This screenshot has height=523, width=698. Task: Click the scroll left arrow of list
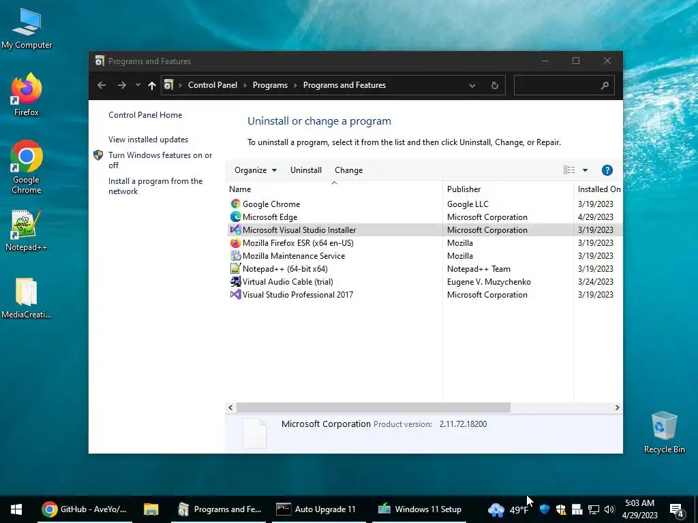230,407
